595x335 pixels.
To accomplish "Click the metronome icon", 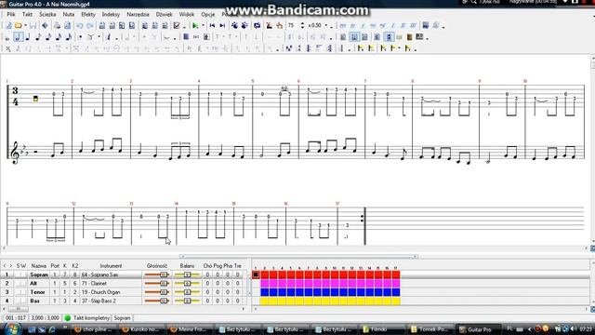I will [x=269, y=25].
